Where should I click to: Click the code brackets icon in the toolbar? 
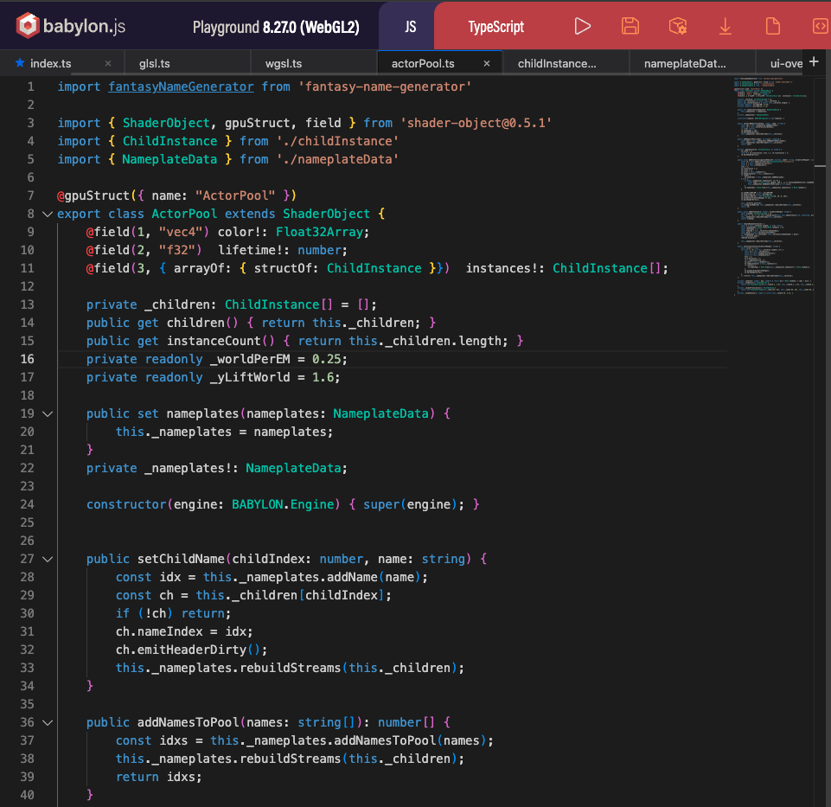(818, 26)
